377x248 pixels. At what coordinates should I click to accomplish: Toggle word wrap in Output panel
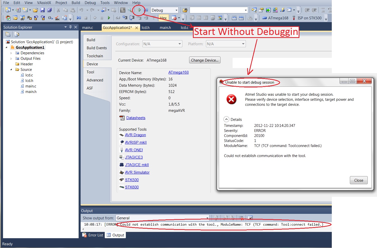250,218
